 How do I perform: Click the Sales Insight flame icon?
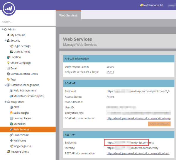pos(11,113)
